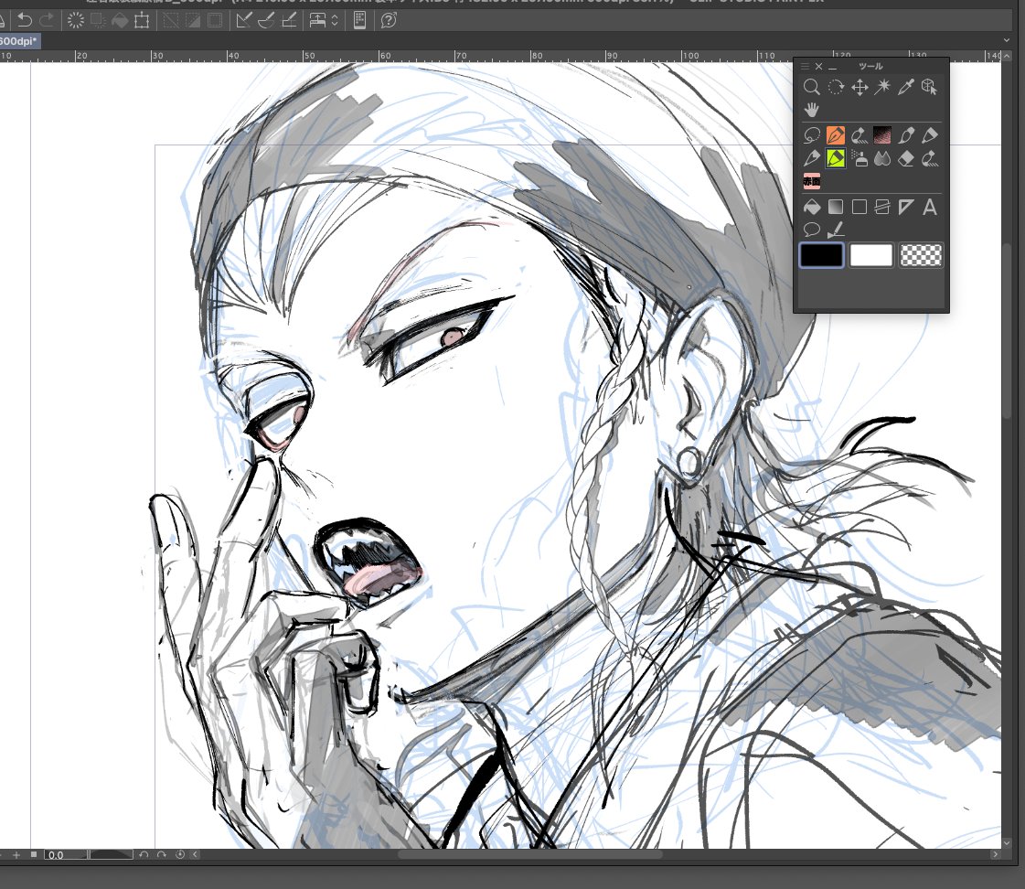1025x889 pixels.
Task: Select the pink 赤面 blush tool
Action: click(x=811, y=182)
